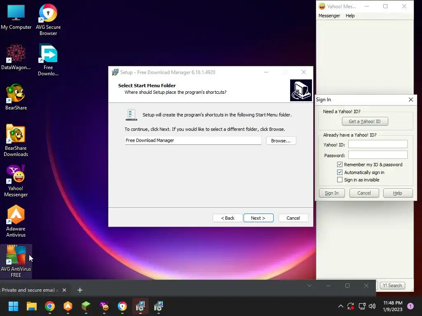The height and width of the screenshot is (316, 422).
Task: Select the second setup installer taskbar icon
Action: pyautogui.click(x=159, y=306)
